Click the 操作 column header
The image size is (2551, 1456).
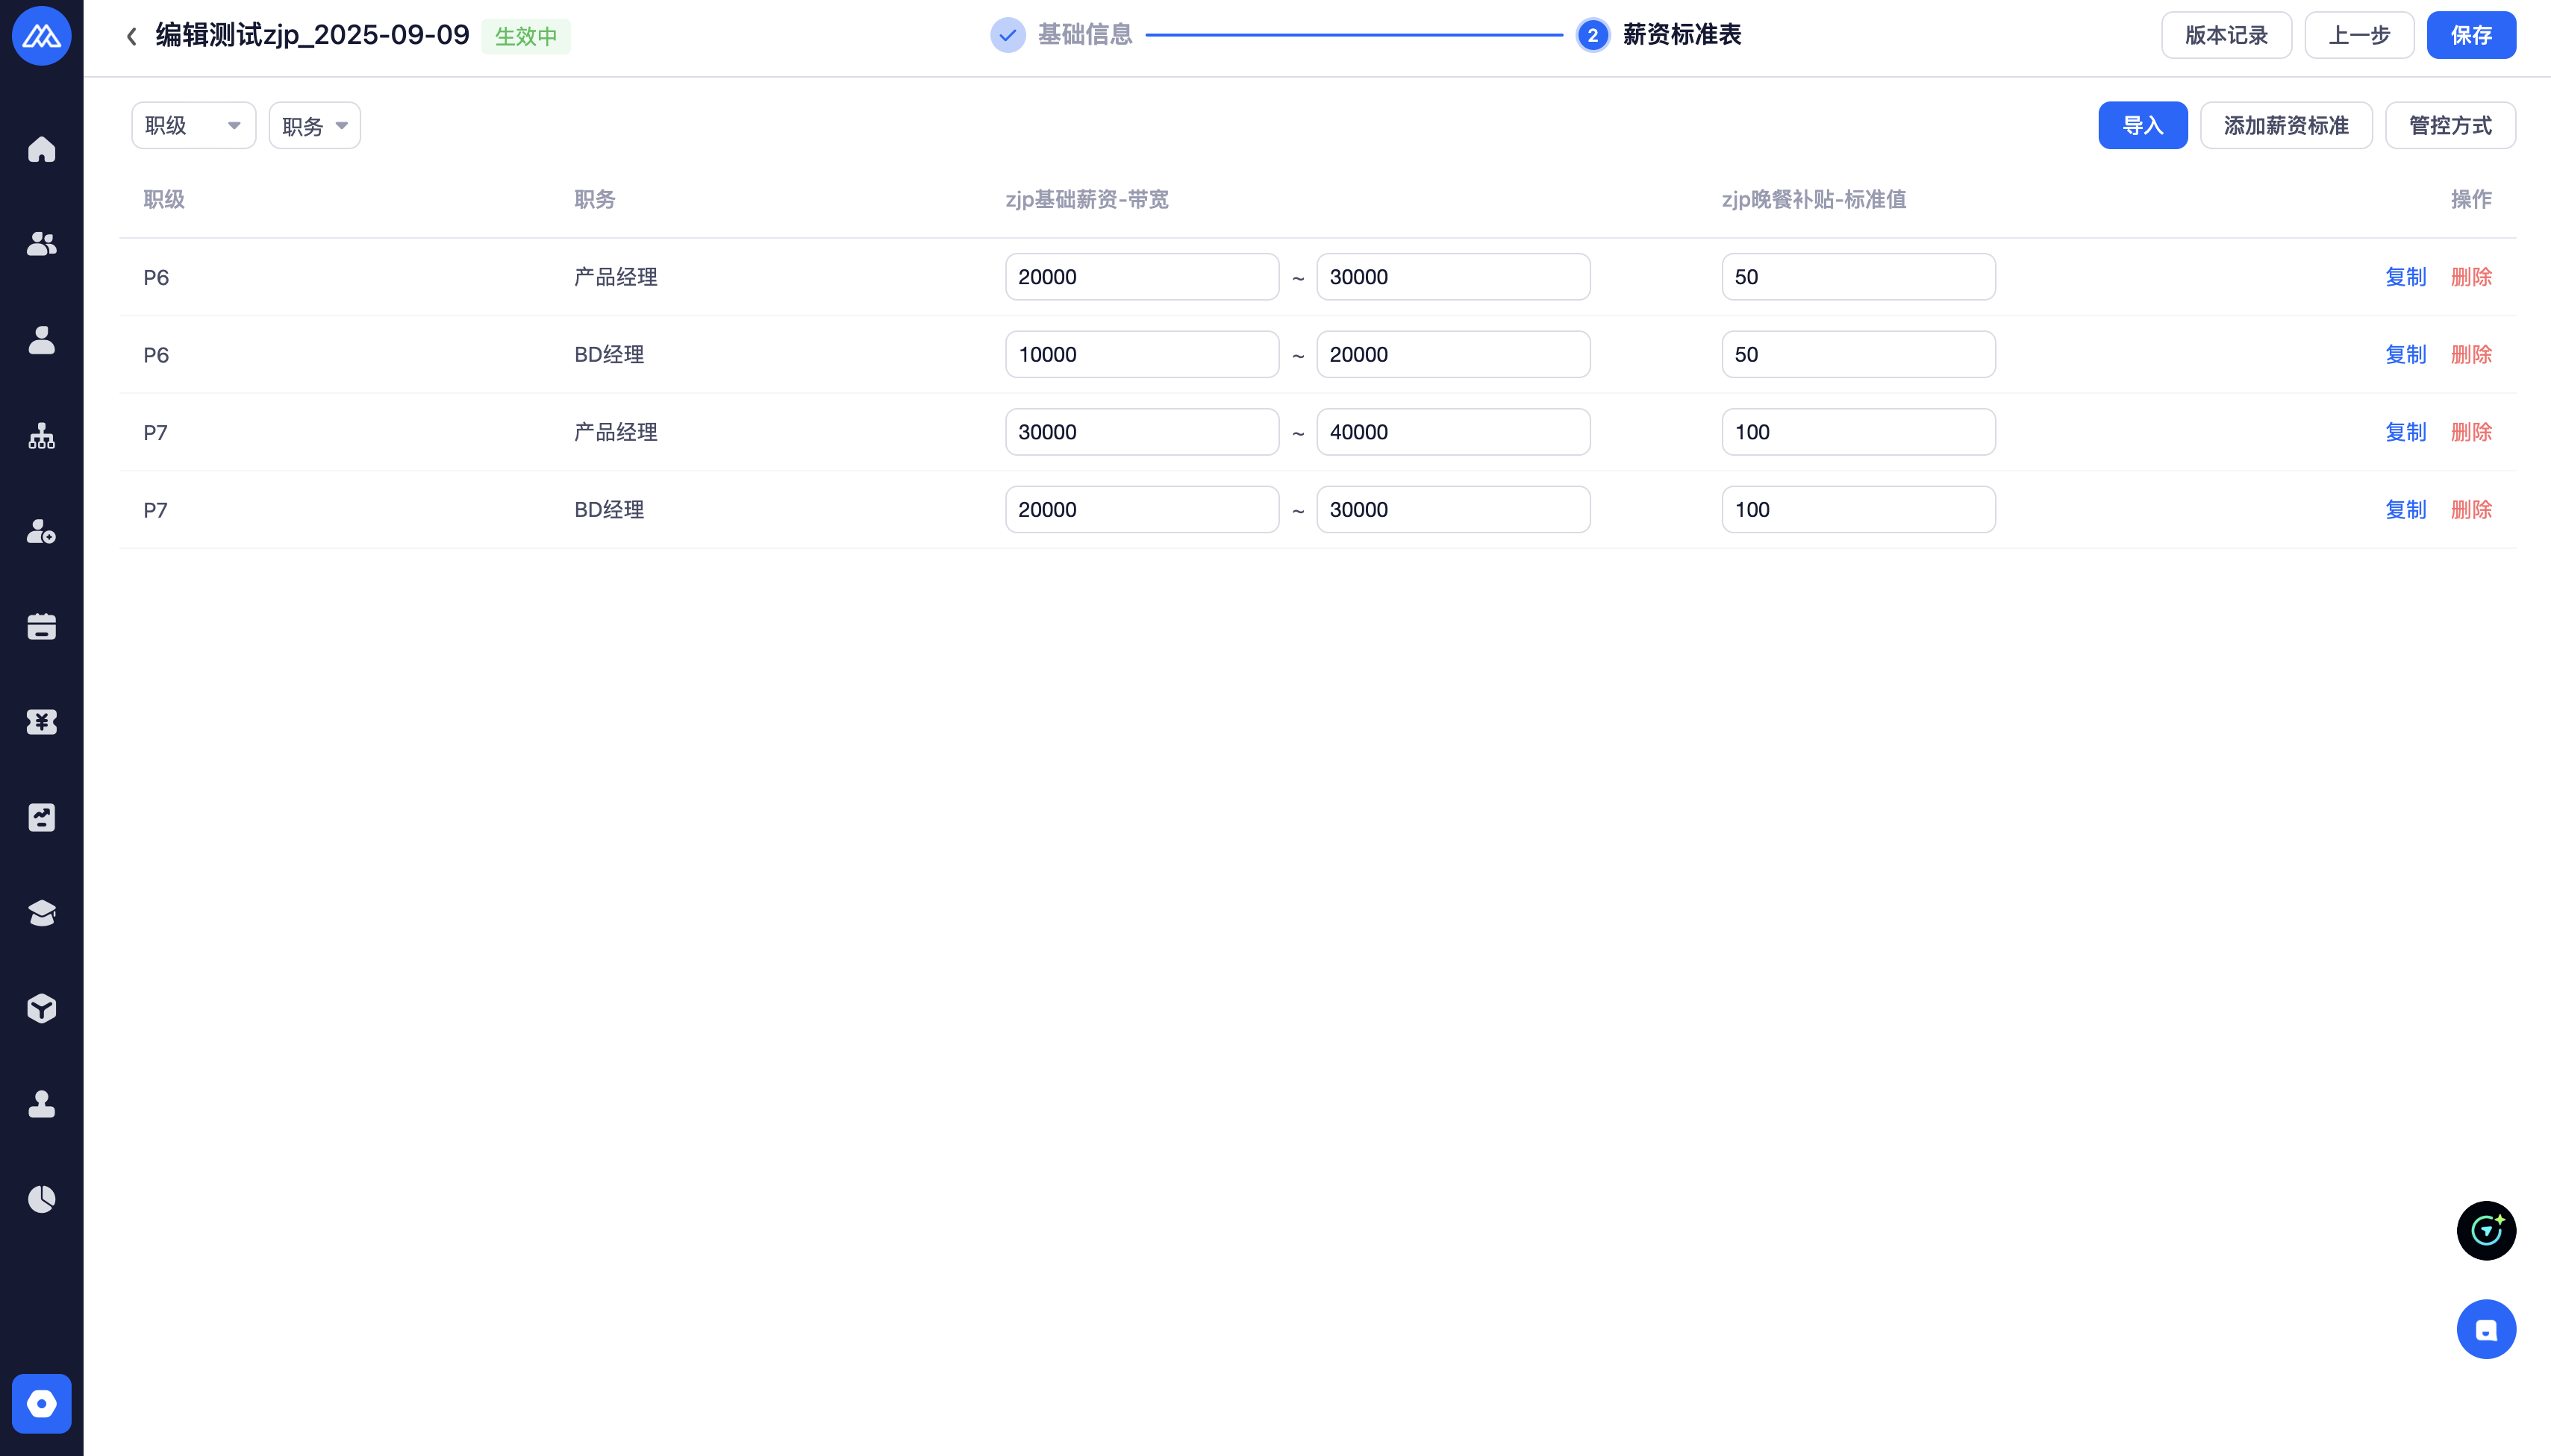2471,200
